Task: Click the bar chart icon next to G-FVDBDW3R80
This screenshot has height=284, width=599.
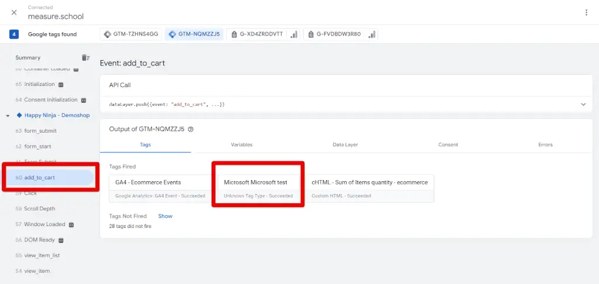Action: click(x=371, y=34)
